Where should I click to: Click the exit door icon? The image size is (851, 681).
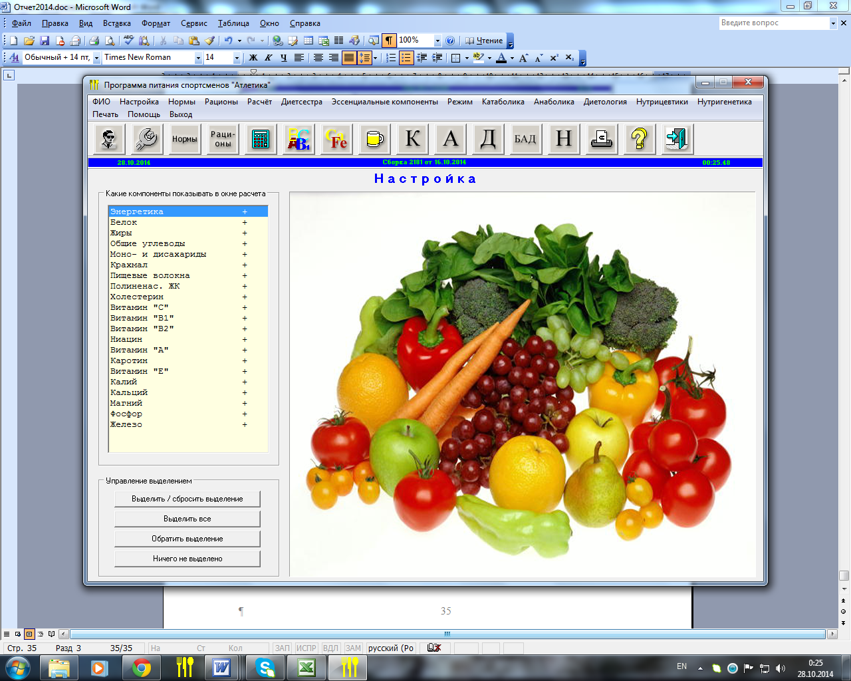[x=677, y=139]
